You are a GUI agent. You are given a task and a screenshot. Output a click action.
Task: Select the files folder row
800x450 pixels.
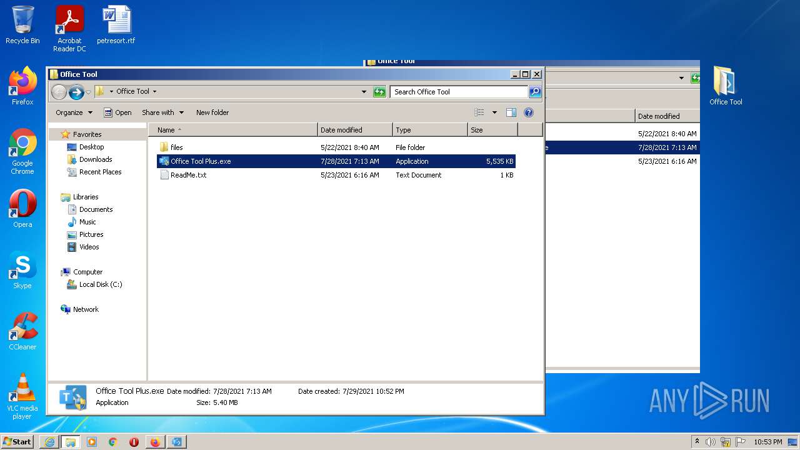[336, 147]
